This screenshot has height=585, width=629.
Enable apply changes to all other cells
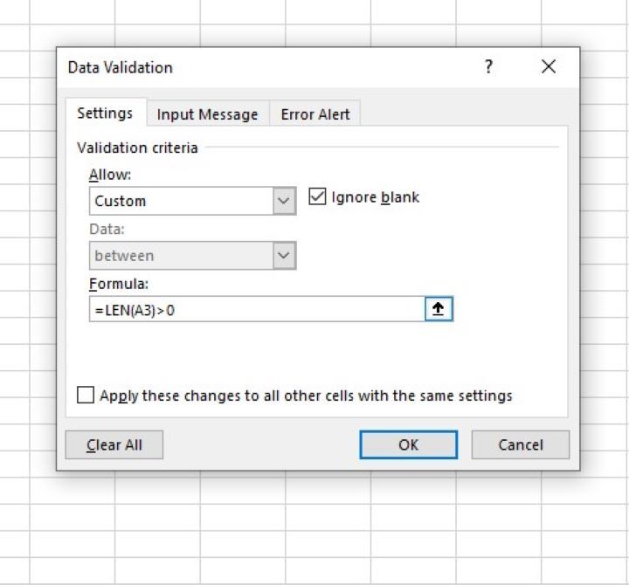(86, 396)
